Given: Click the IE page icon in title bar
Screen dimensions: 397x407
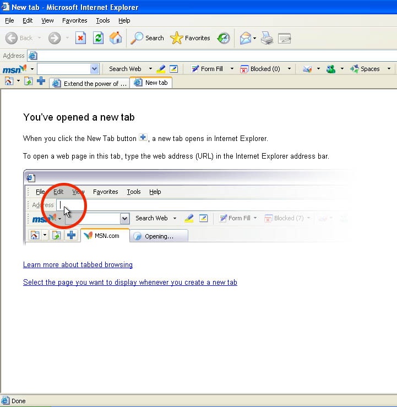Looking at the screenshot, I should 5,7.
